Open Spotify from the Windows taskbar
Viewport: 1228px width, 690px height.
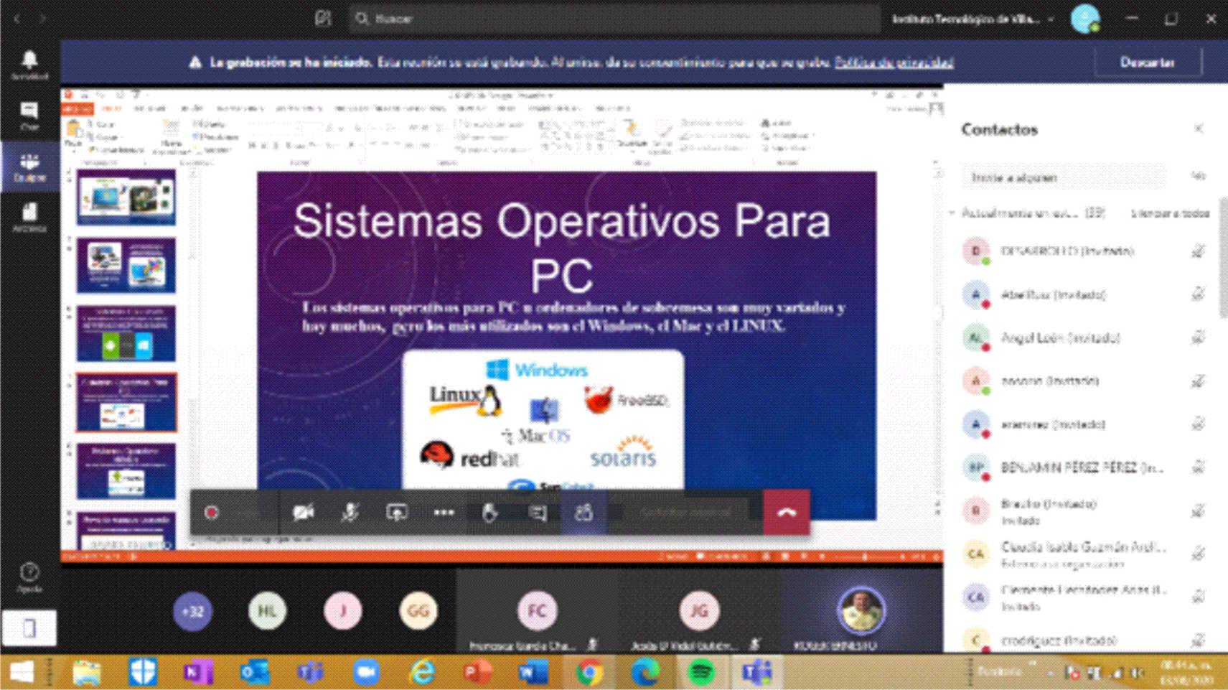tap(700, 672)
